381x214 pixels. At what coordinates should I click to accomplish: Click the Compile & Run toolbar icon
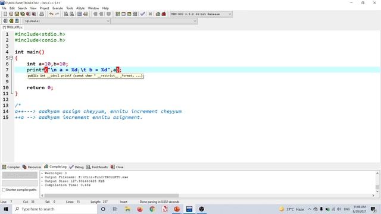(x=129, y=14)
